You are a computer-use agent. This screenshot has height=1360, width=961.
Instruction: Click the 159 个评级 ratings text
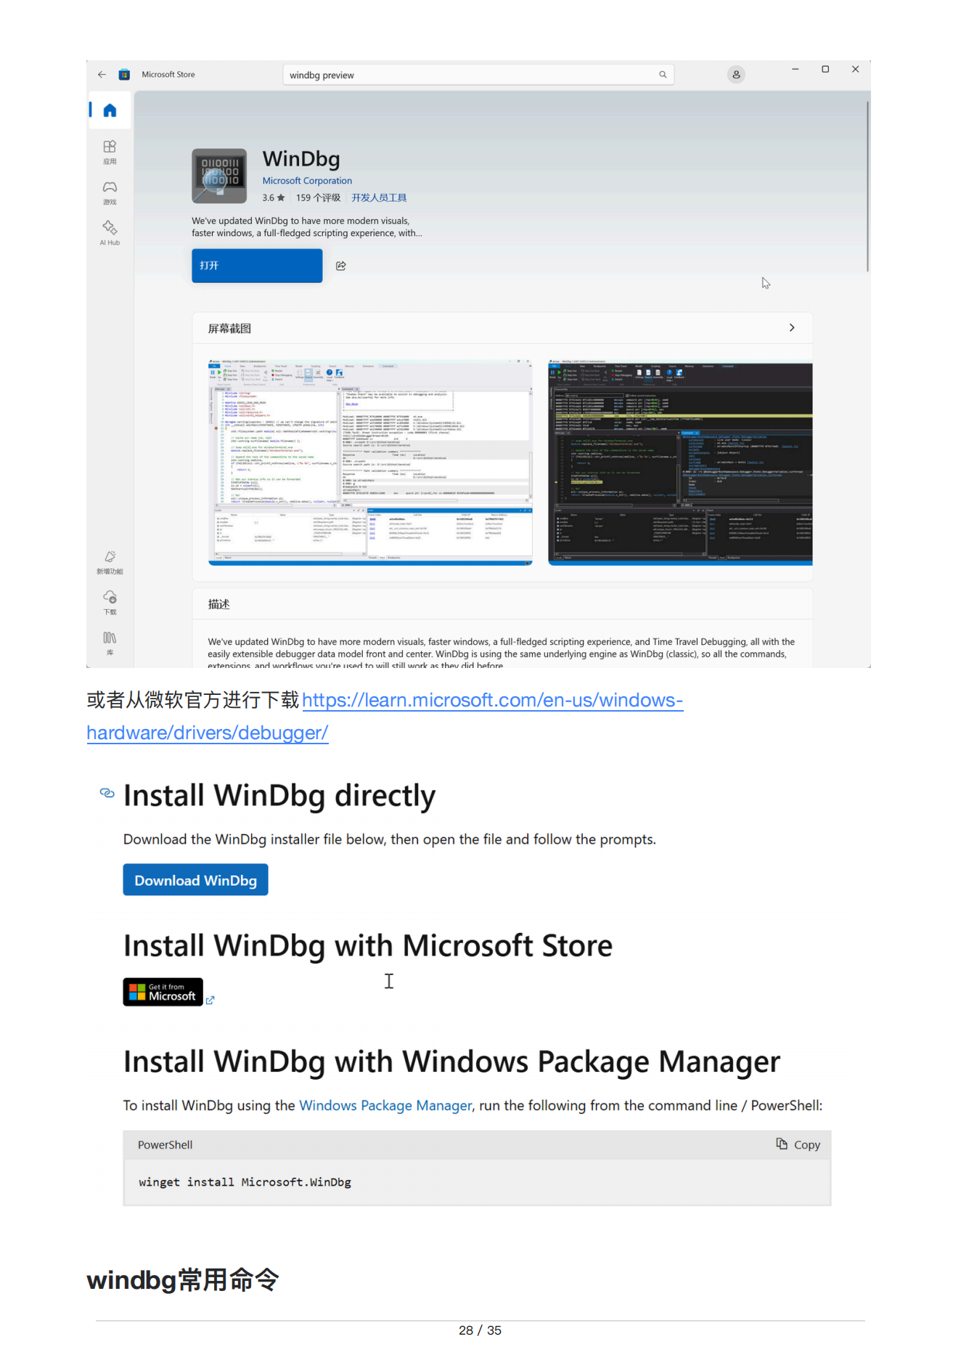point(318,198)
